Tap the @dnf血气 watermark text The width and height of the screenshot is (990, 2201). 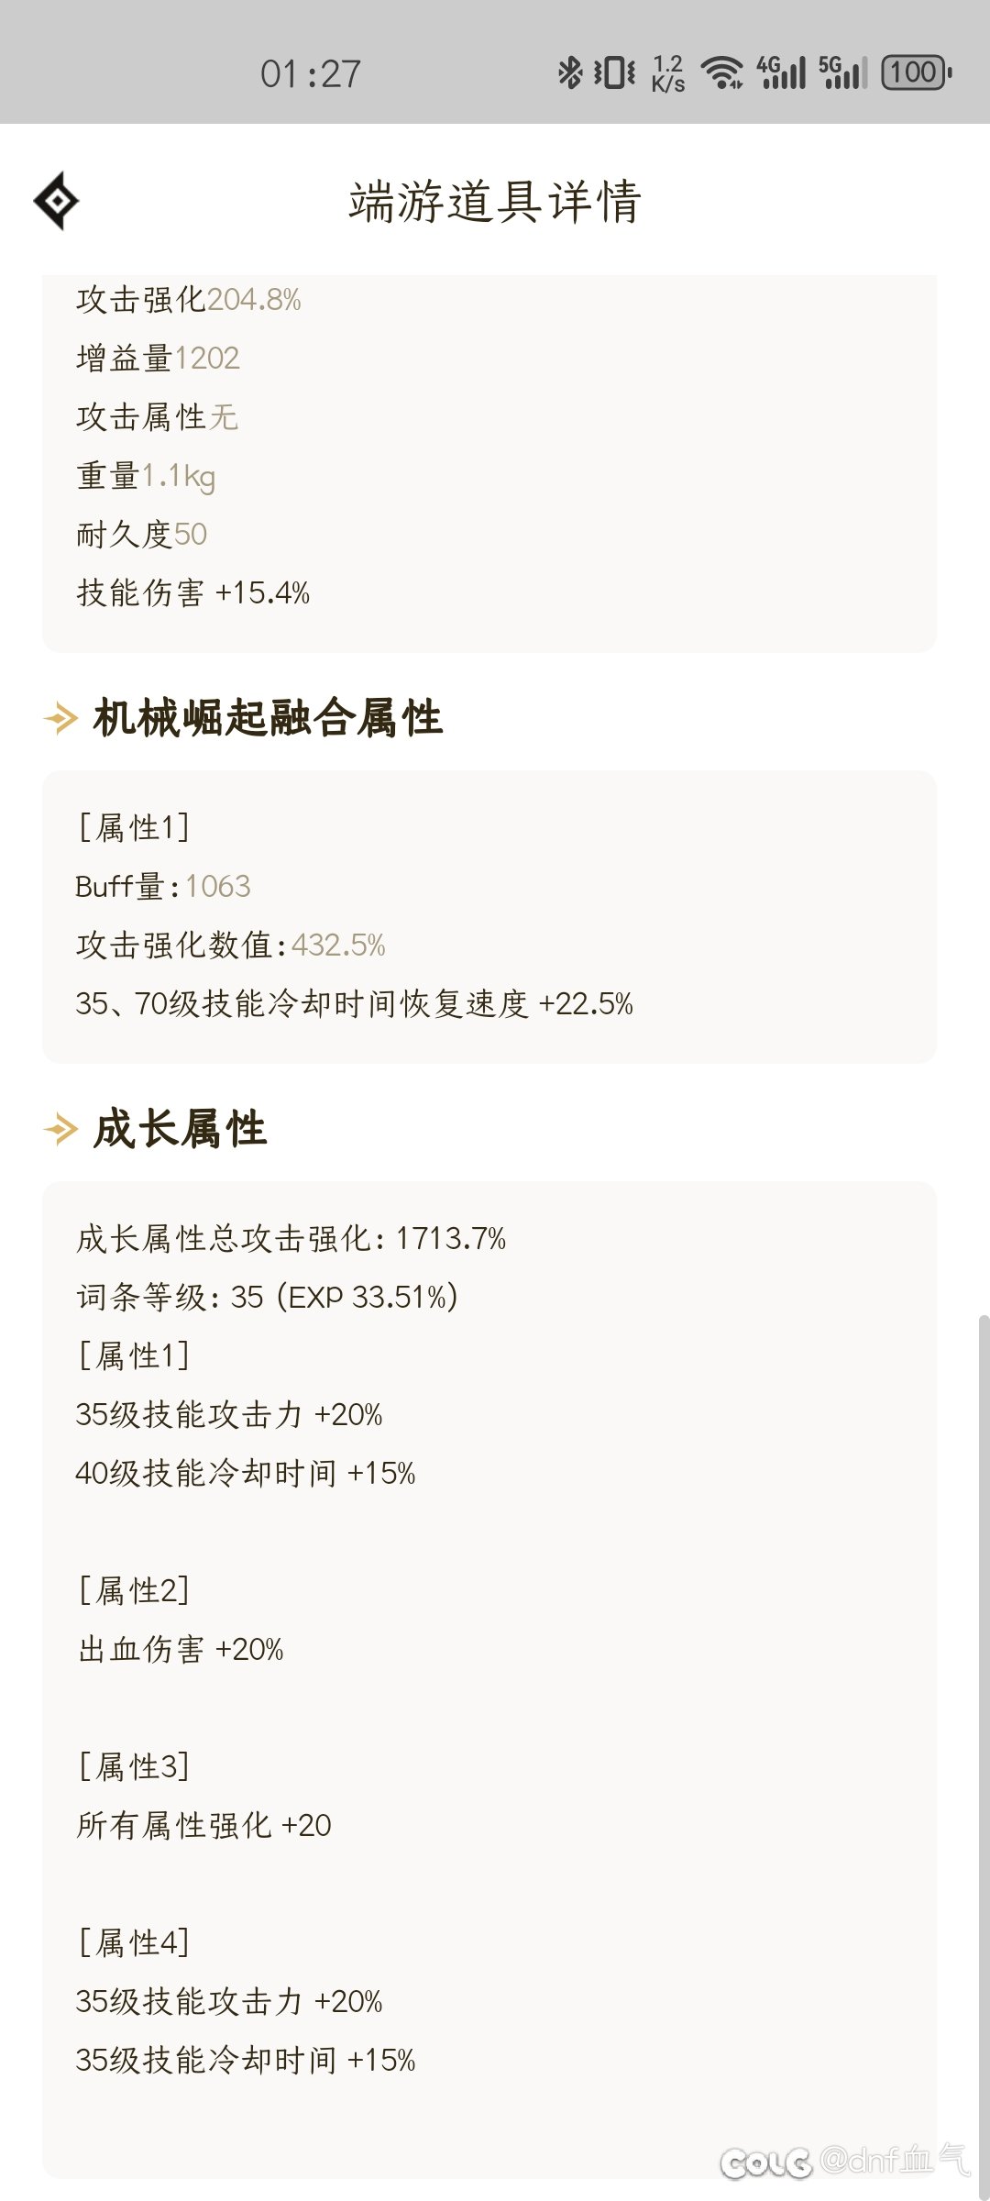pos(895,2161)
